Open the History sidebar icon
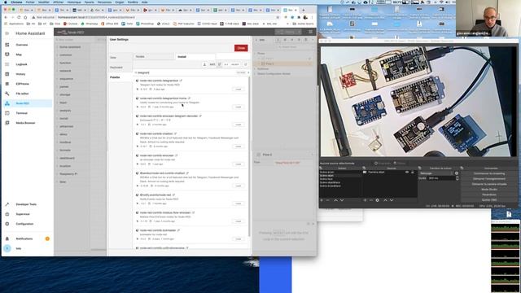The height and width of the screenshot is (293, 521). 7,74
